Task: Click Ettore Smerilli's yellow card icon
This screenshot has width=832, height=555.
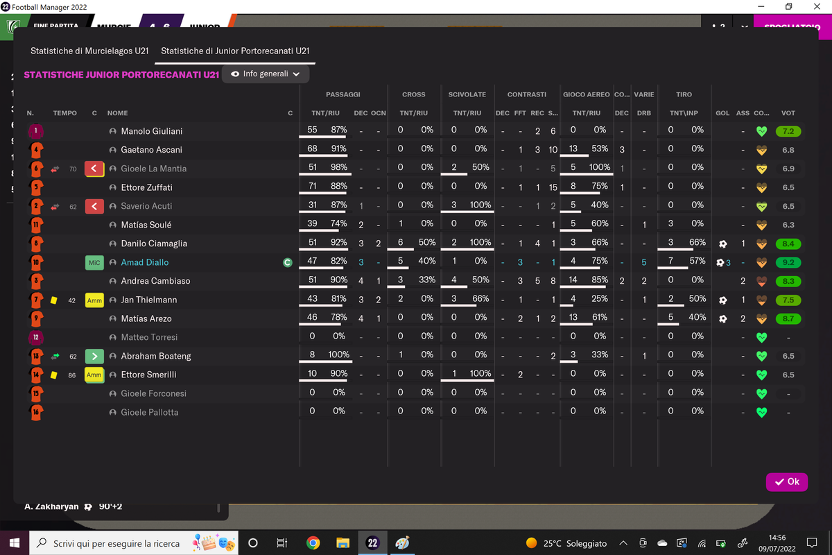Action: tap(53, 375)
